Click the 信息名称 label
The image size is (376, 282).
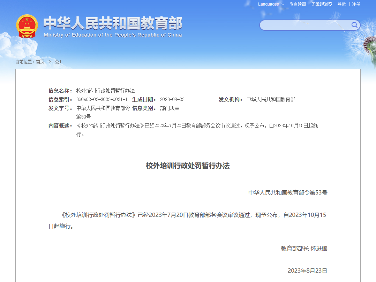[x=60, y=91]
